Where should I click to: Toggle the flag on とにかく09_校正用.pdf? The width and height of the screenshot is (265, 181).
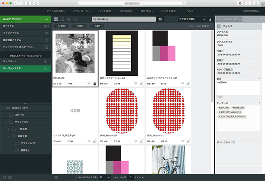89,141
